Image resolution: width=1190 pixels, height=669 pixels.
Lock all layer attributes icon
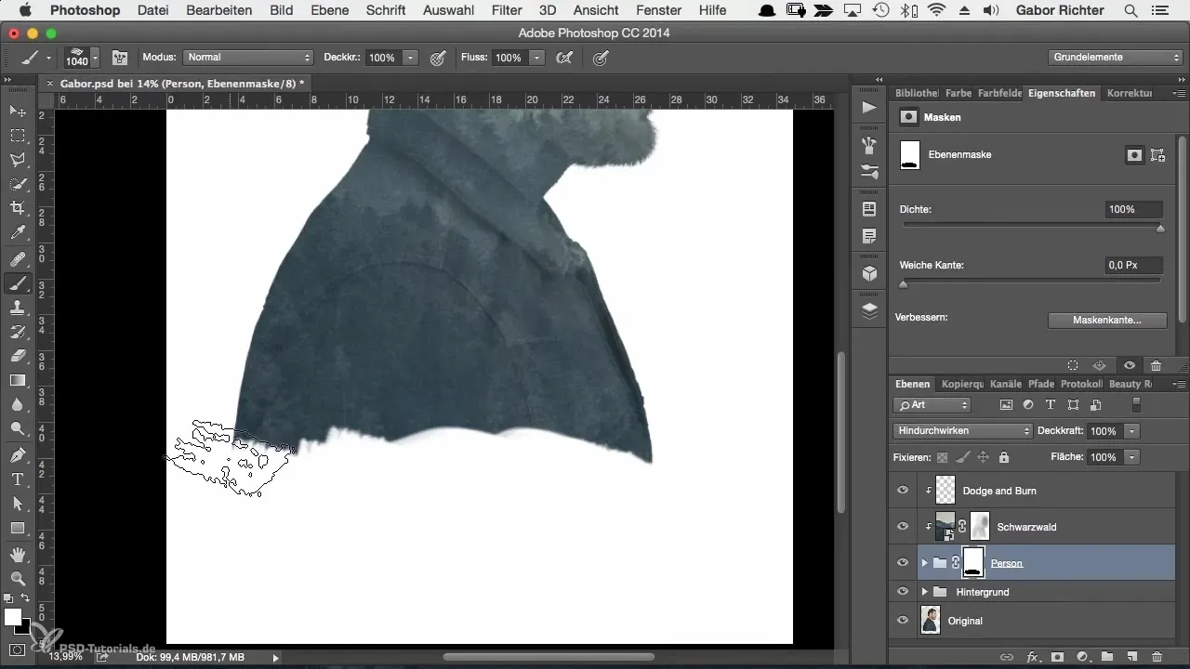(x=1003, y=457)
